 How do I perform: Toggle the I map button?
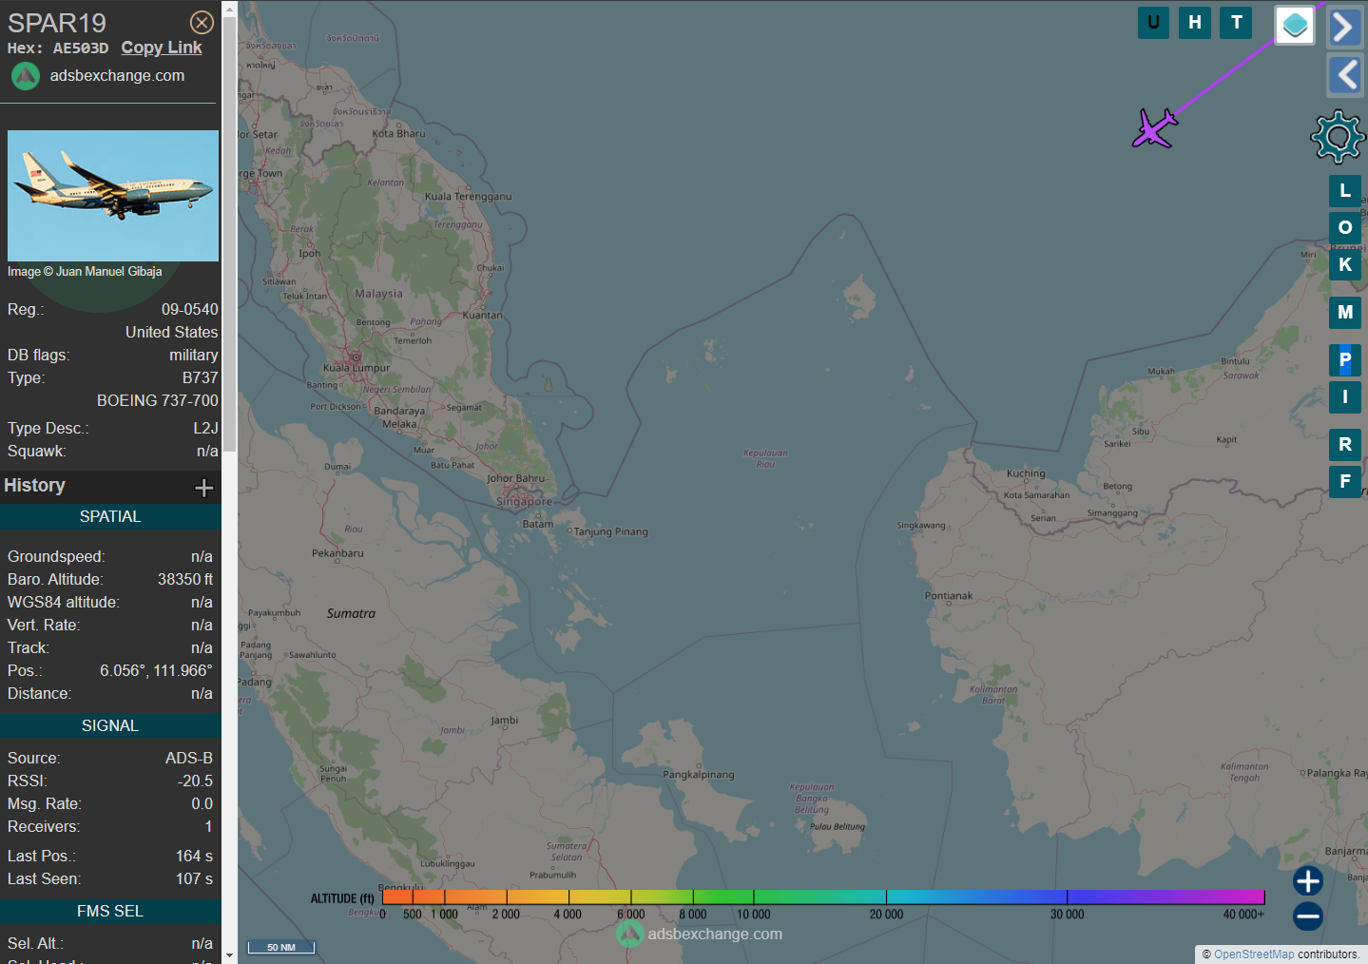pos(1345,396)
